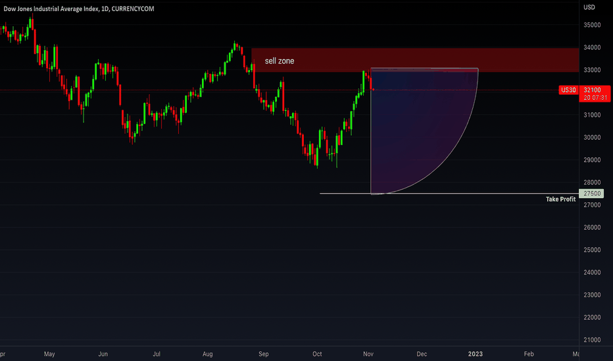Click the 33000 price axis label
The height and width of the screenshot is (361, 613).
click(x=592, y=70)
